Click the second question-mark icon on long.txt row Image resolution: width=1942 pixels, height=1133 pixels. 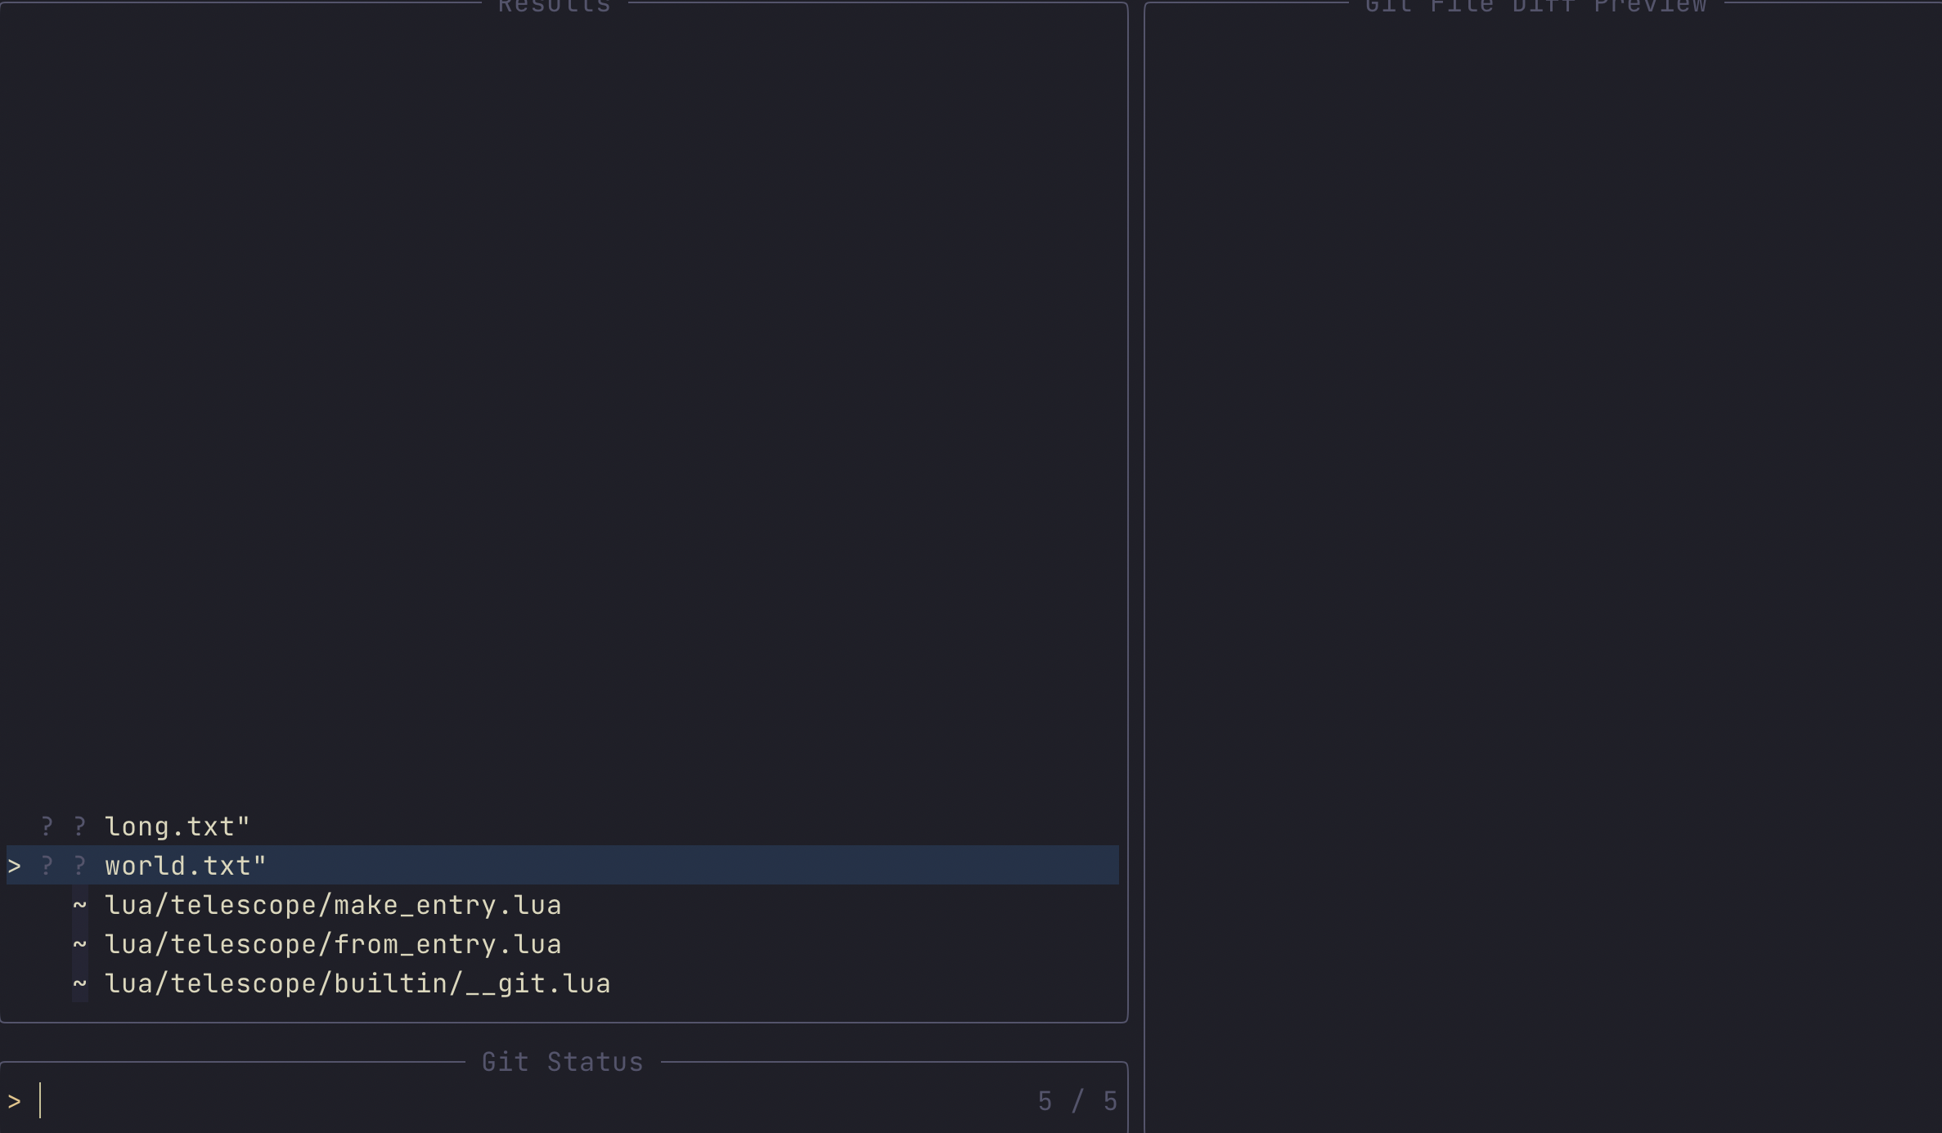coord(79,826)
